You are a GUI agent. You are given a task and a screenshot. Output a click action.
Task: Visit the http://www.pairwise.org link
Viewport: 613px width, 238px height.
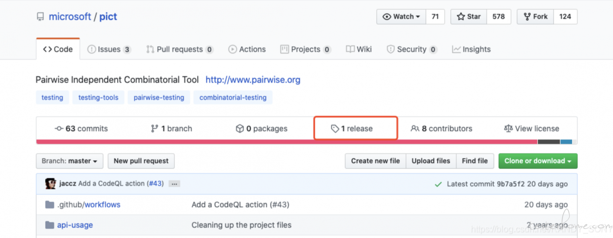click(253, 80)
